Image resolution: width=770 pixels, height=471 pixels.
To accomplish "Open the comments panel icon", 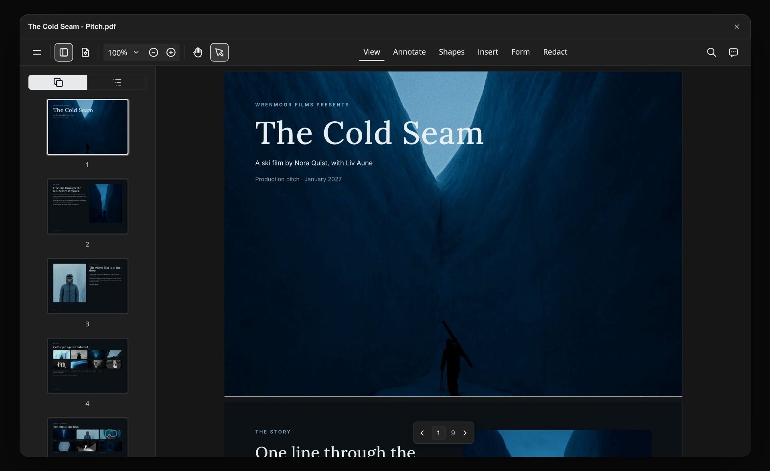I will pyautogui.click(x=733, y=52).
